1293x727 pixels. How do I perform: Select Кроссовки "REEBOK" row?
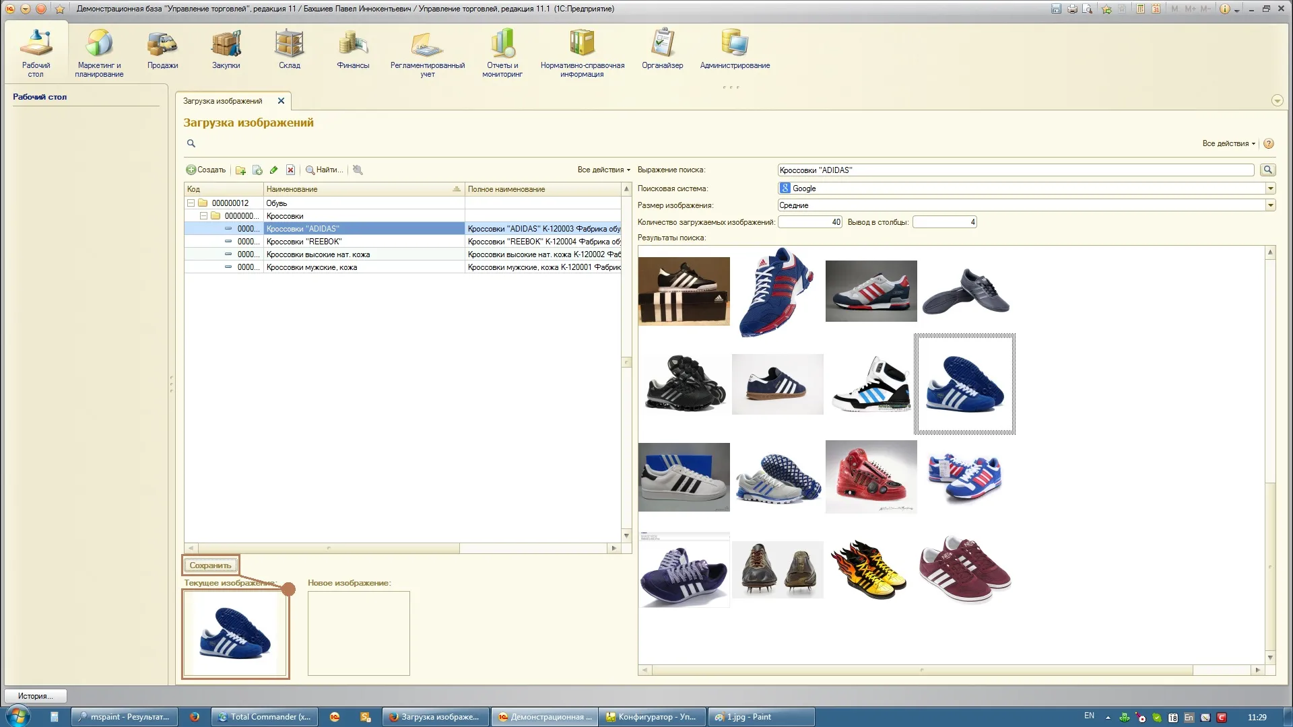(304, 242)
